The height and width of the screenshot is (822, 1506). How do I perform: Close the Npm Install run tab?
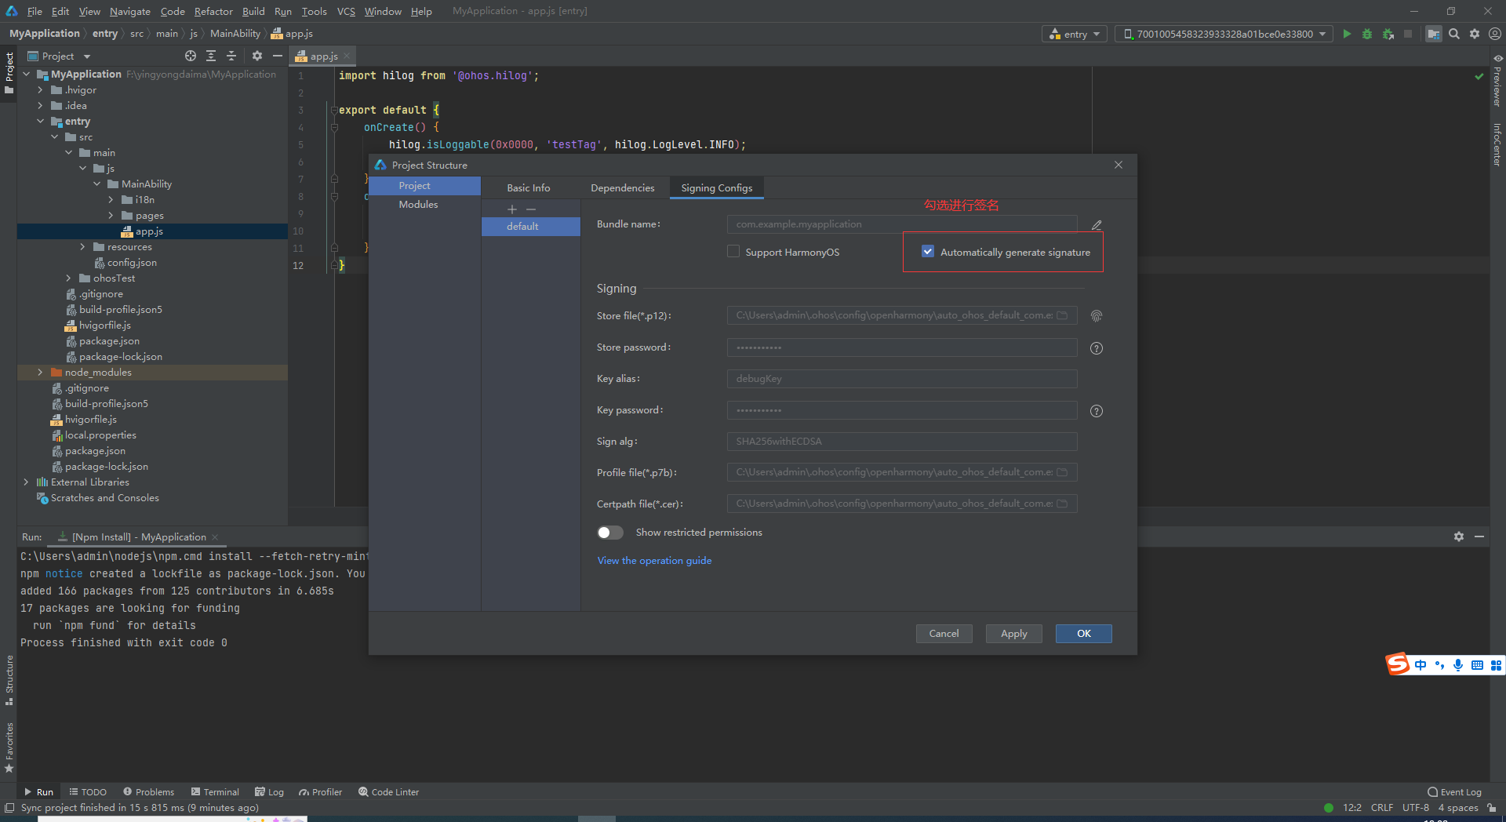[215, 537]
